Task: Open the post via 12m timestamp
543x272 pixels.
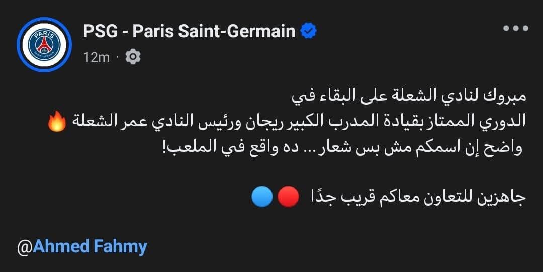Action: 97,57
